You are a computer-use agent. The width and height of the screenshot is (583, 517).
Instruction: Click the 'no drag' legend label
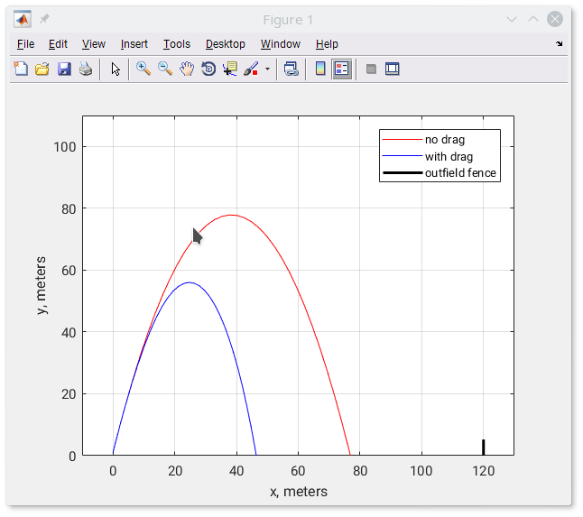pos(444,140)
